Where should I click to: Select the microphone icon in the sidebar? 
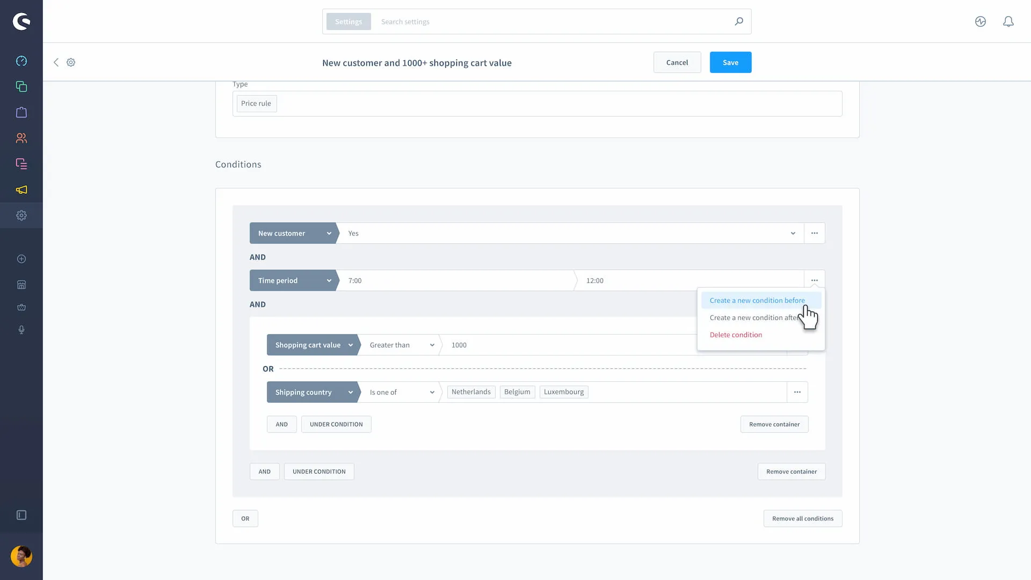pyautogui.click(x=21, y=330)
